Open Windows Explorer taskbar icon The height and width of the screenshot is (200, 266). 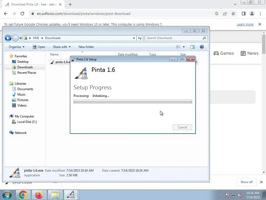point(55,195)
